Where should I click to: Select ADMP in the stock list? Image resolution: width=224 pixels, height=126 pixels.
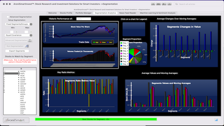[23, 80]
